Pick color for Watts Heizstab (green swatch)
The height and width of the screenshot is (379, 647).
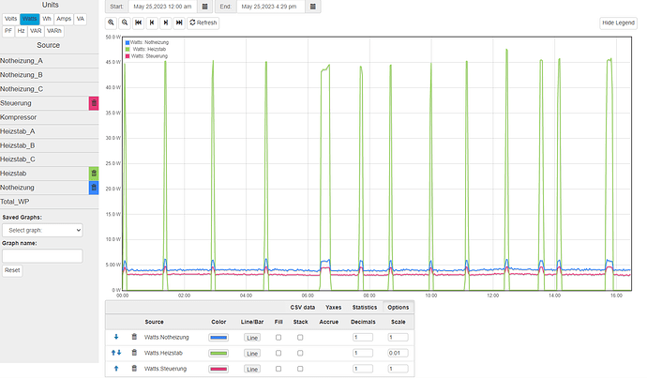(x=218, y=353)
